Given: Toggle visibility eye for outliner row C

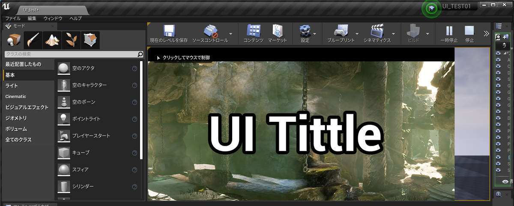Looking at the screenshot, I should (499, 66).
